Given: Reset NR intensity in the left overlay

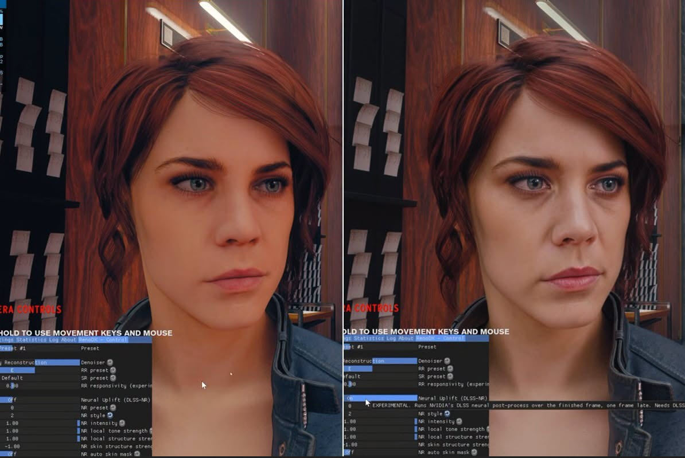Looking at the screenshot, I should pos(122,423).
